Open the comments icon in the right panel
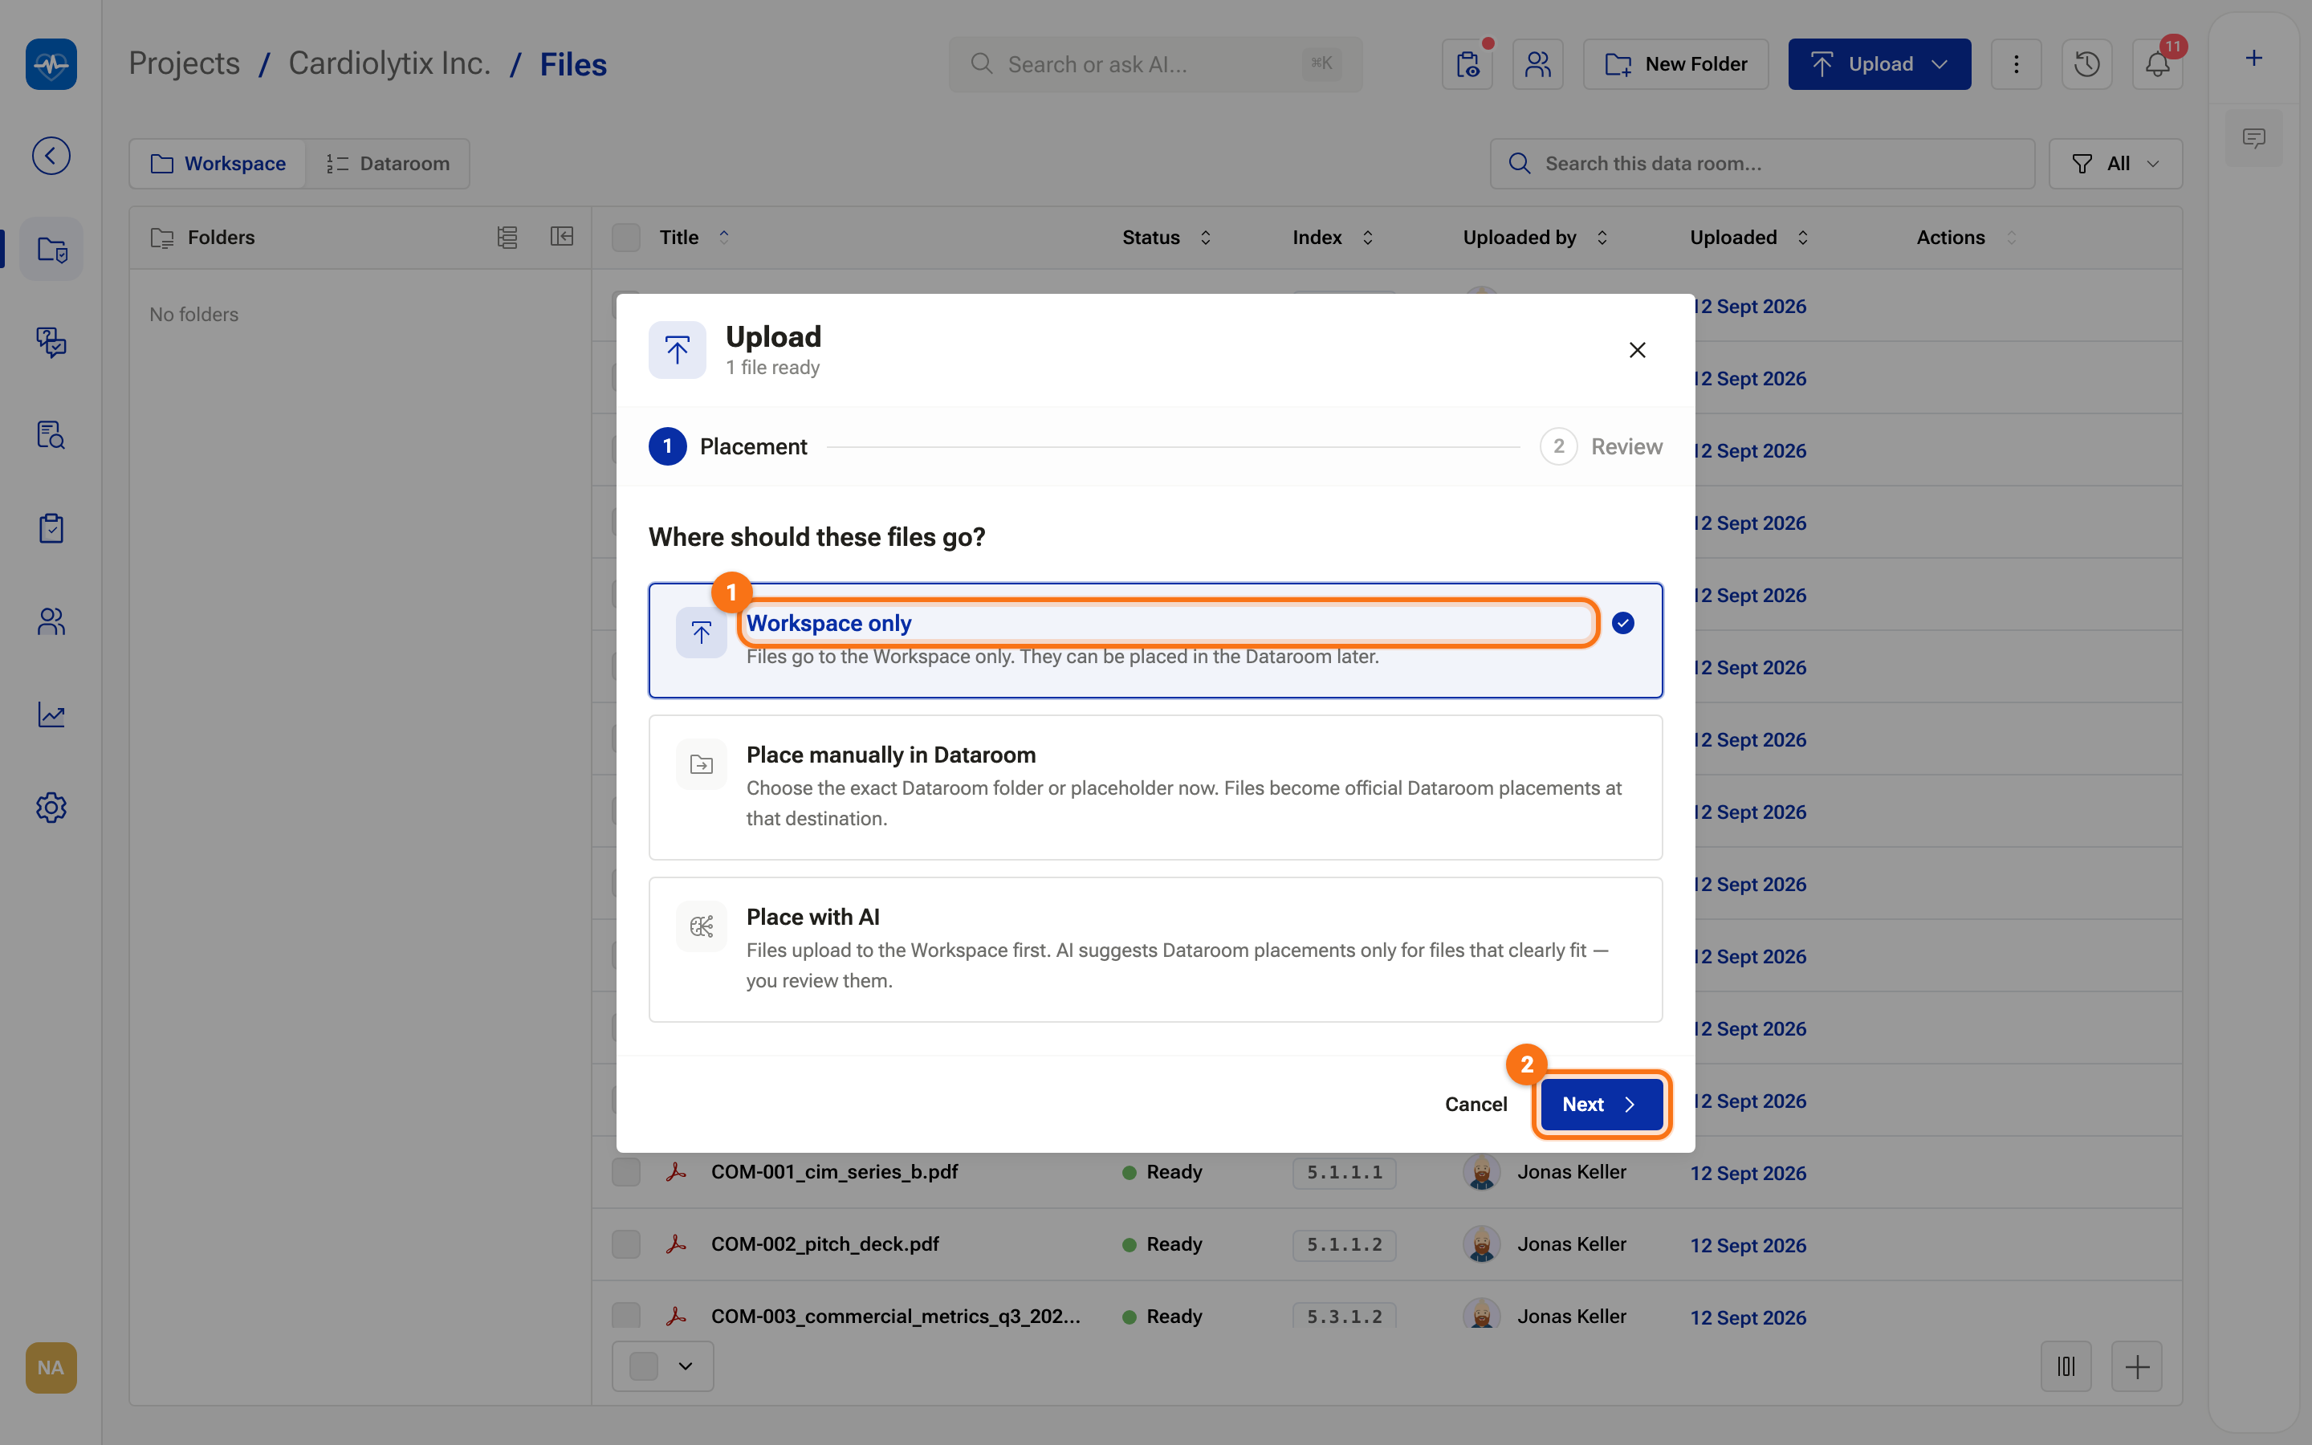Screen dimensions: 2312x1445 point(2253,139)
